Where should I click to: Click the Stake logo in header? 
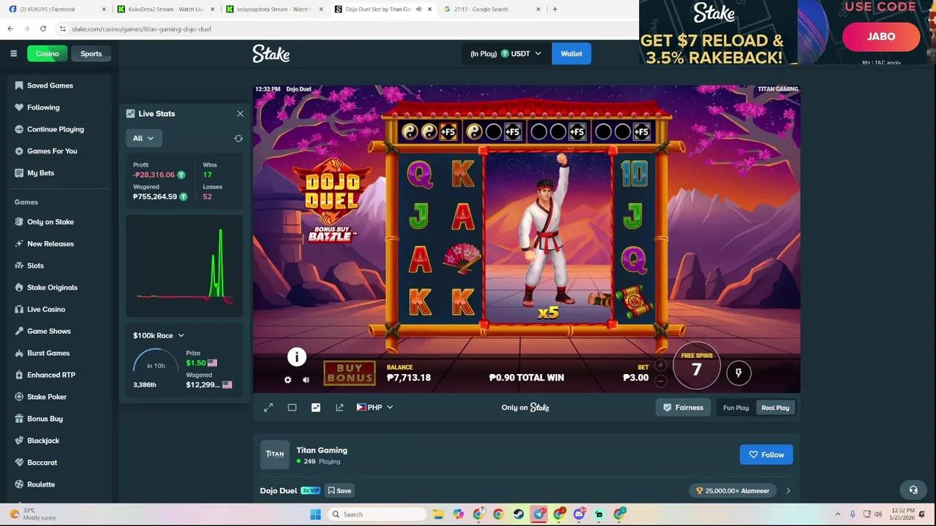pyautogui.click(x=271, y=53)
